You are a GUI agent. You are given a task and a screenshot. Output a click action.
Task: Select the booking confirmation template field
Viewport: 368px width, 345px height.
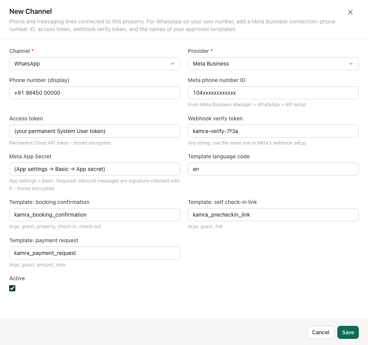click(95, 215)
